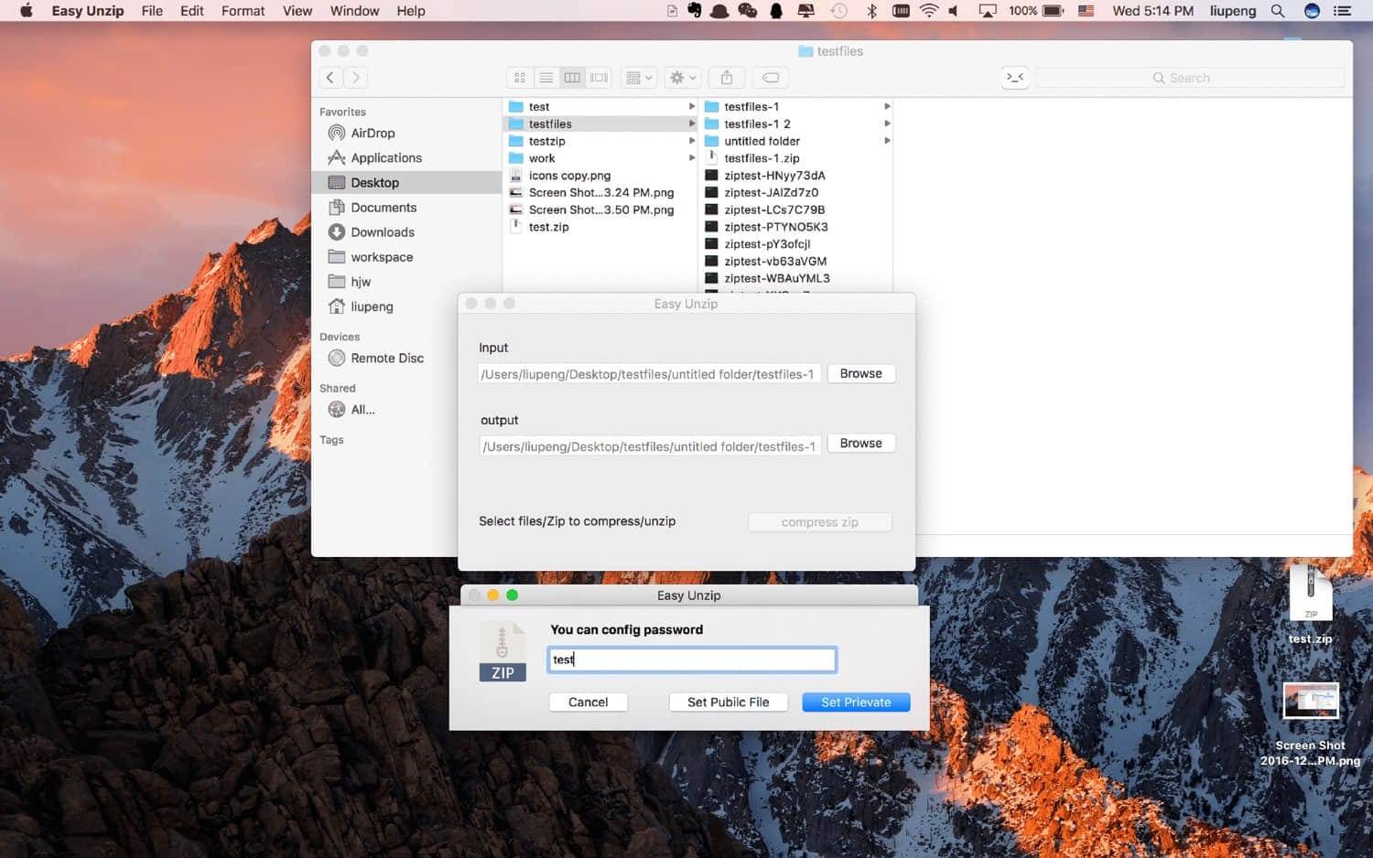This screenshot has width=1373, height=858.
Task: Expand the testfiles-1 folder arrow
Action: pyautogui.click(x=887, y=106)
